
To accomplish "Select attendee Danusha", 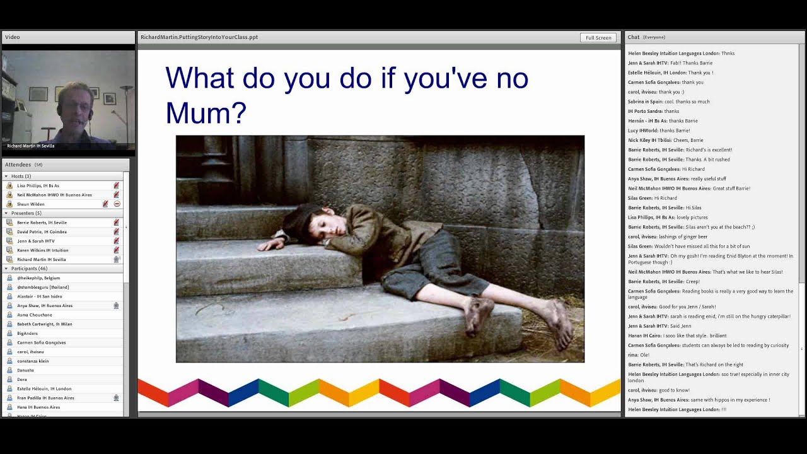I will point(26,370).
